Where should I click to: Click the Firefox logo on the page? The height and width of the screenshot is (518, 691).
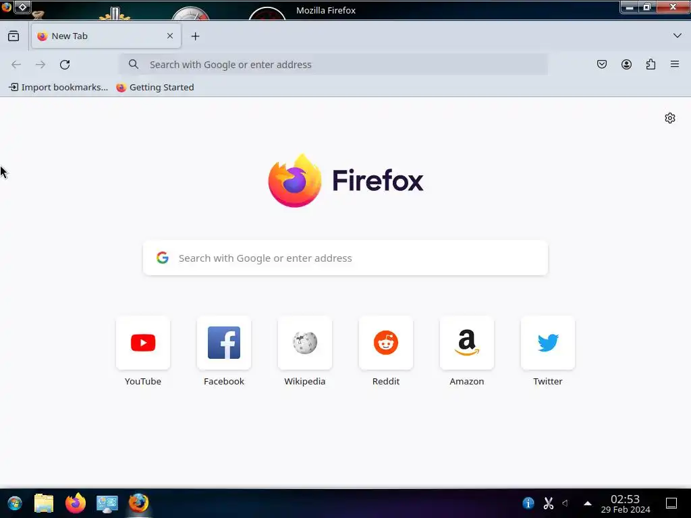(345, 181)
